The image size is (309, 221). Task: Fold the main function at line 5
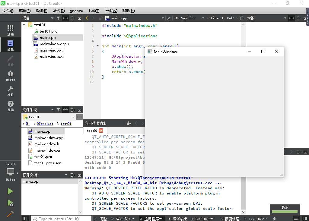point(97,46)
